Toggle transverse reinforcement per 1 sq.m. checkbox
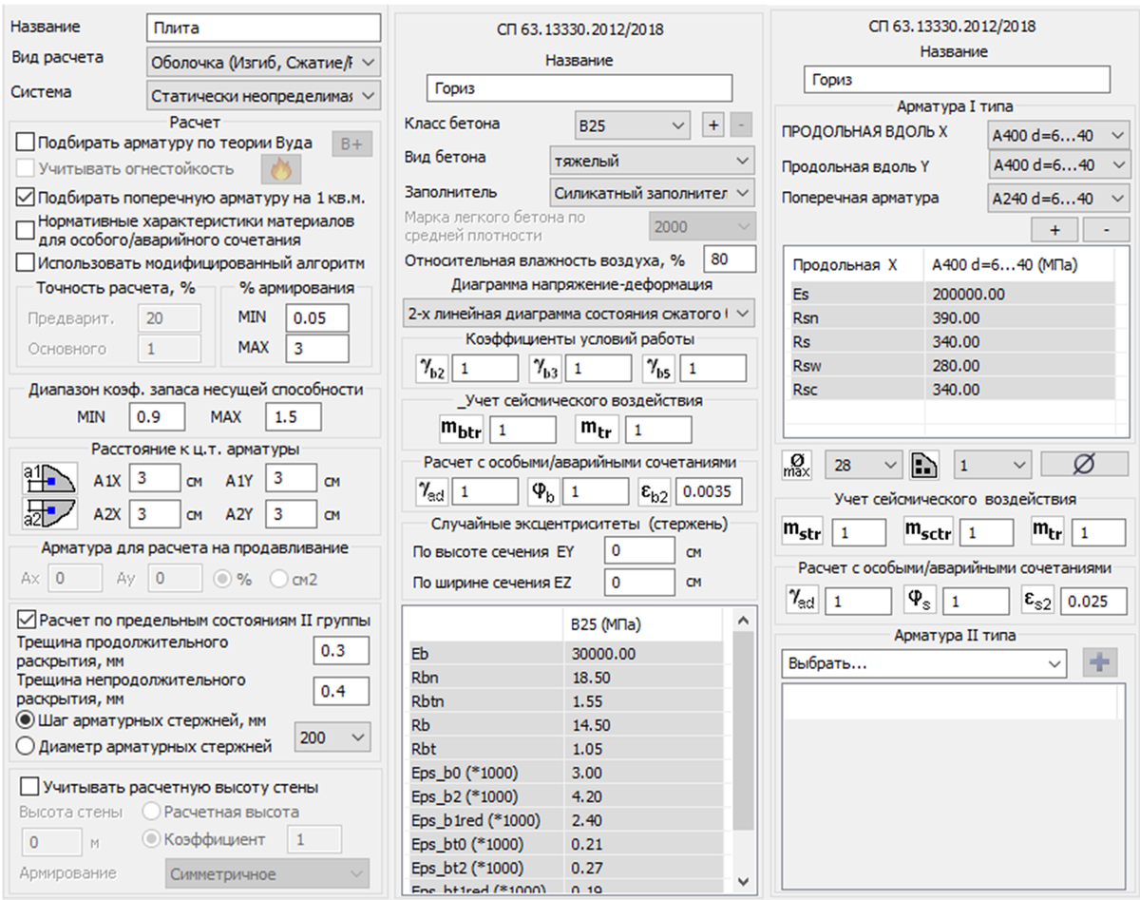 point(27,199)
